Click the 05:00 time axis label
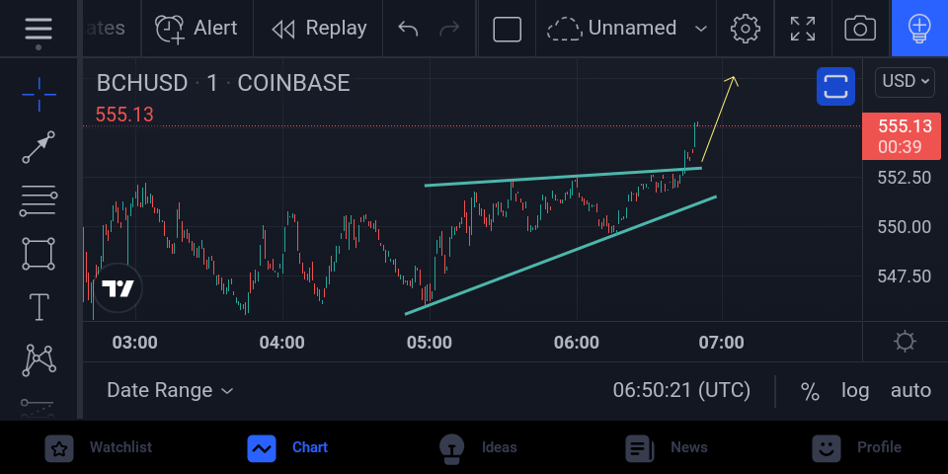The width and height of the screenshot is (948, 474). pos(430,343)
